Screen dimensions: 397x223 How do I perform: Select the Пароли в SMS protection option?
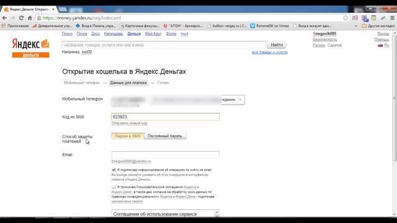(128, 136)
